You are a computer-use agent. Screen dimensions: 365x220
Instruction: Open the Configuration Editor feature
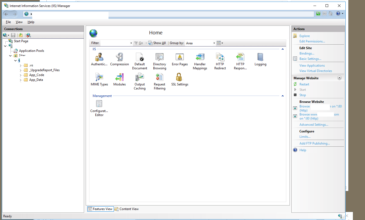[x=99, y=108]
